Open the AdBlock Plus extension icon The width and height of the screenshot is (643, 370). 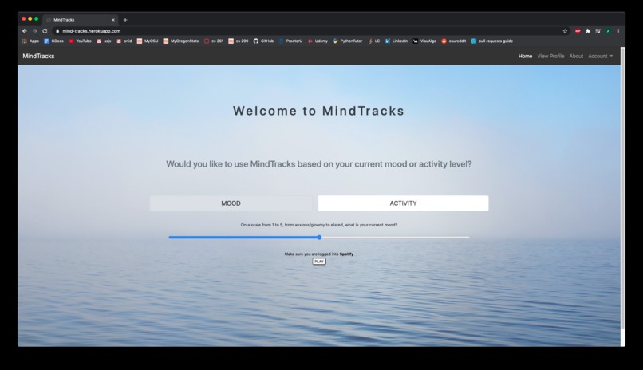(578, 31)
